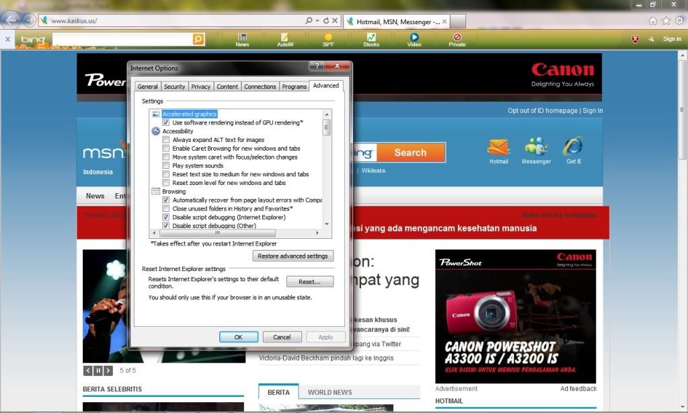Click Restore advanced settings button
Viewport: 688px width, 413px height.
click(293, 256)
